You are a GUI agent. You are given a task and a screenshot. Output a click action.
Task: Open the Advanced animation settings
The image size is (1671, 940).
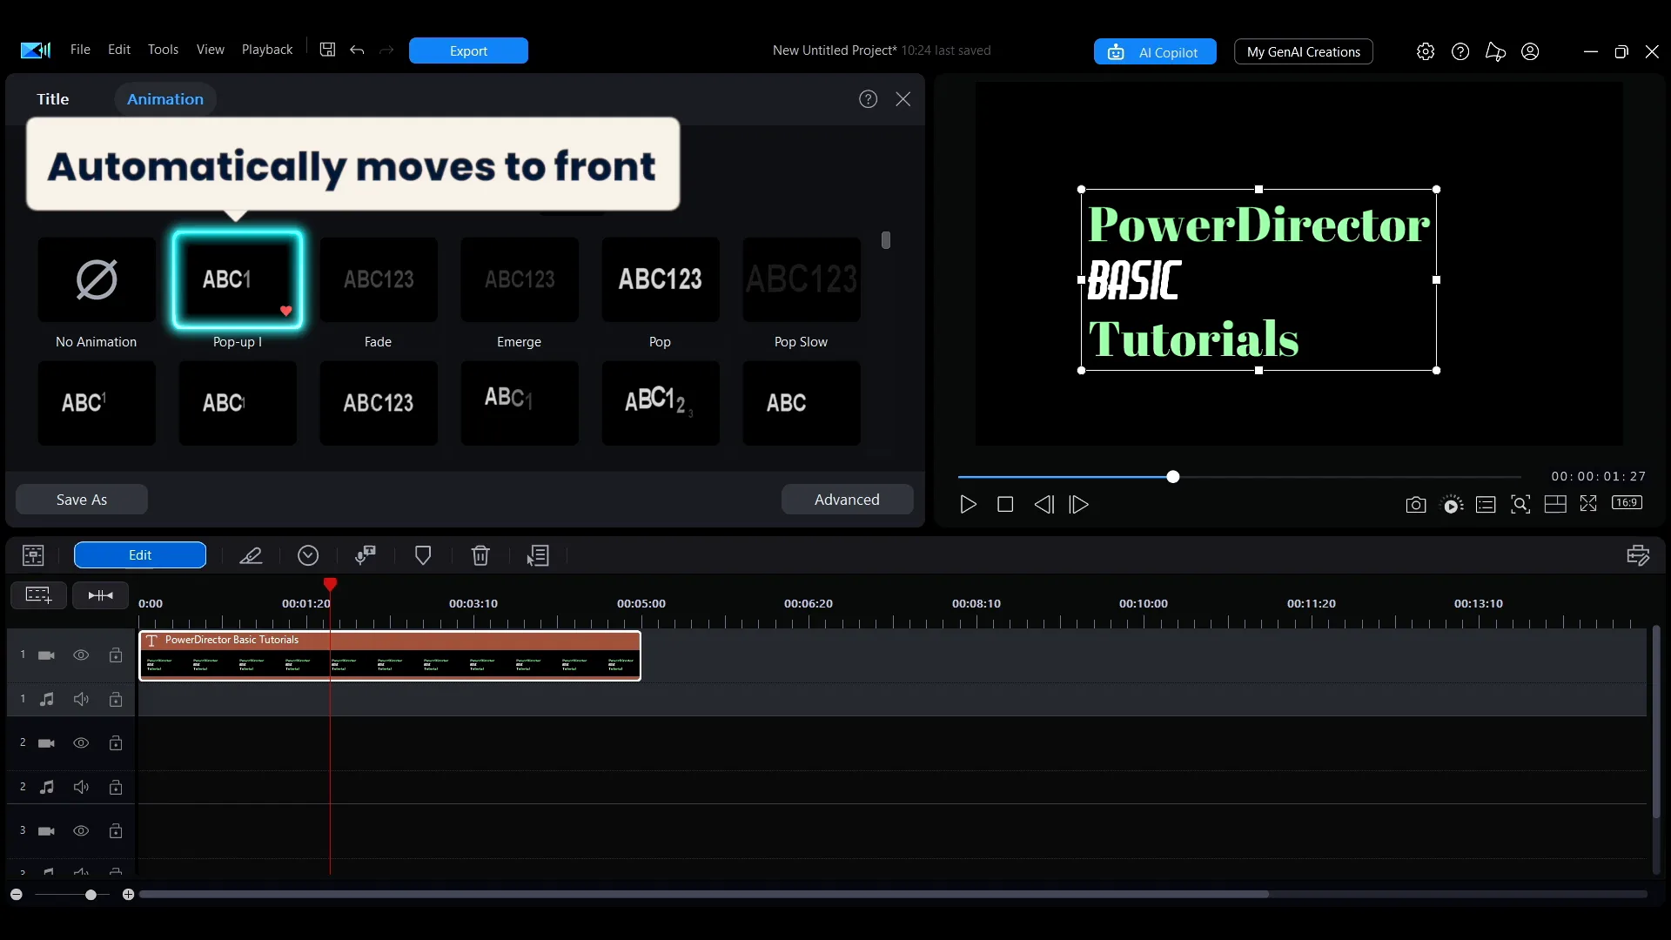click(847, 500)
